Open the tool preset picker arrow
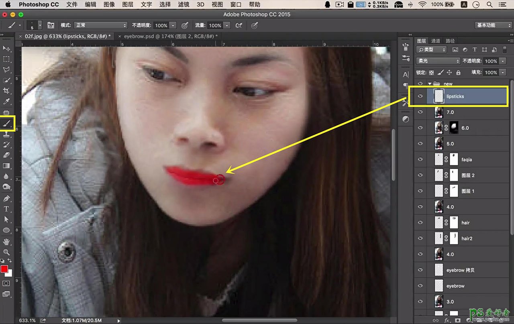This screenshot has width=514, height=324. click(20, 25)
